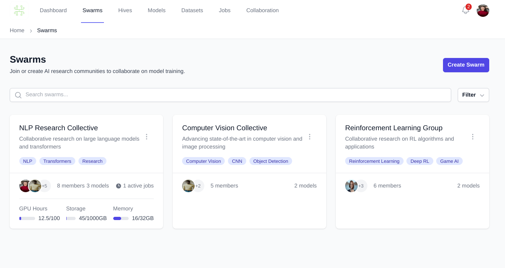This screenshot has height=268, width=505.
Task: Select the Transformers tag
Action: pos(57,161)
